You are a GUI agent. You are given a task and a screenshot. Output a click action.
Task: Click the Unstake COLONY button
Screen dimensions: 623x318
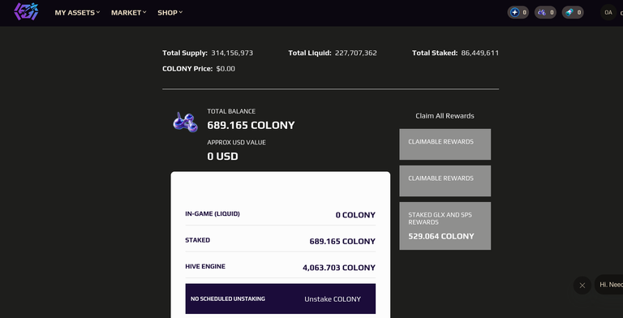(333, 299)
